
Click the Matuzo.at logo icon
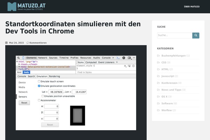[12, 7]
